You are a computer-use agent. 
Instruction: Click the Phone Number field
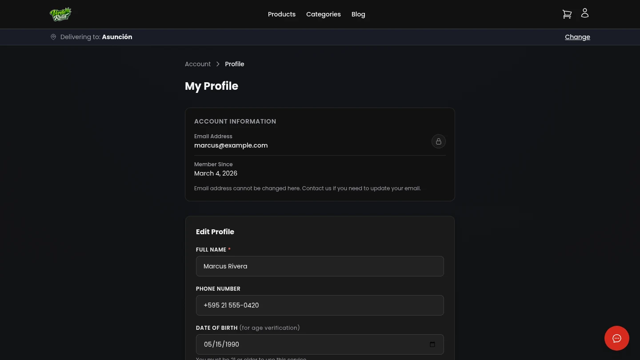click(320, 305)
